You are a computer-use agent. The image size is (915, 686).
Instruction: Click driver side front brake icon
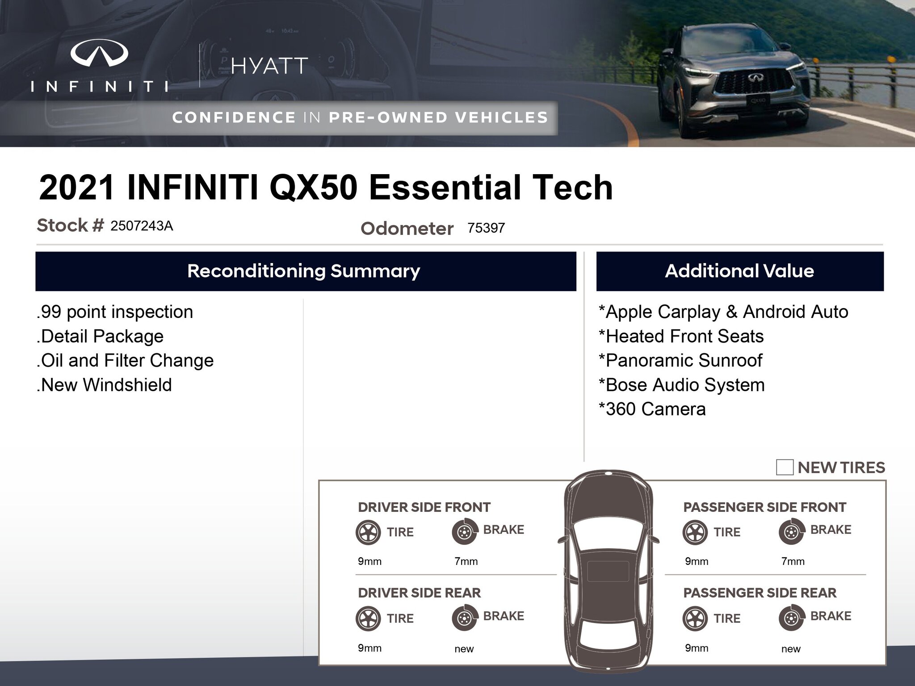click(464, 532)
